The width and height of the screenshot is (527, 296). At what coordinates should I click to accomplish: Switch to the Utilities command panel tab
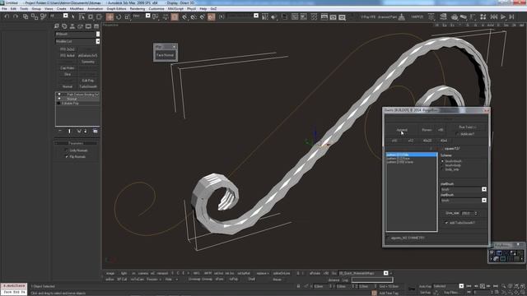[96, 26]
